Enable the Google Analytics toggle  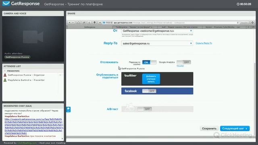coord(184,62)
